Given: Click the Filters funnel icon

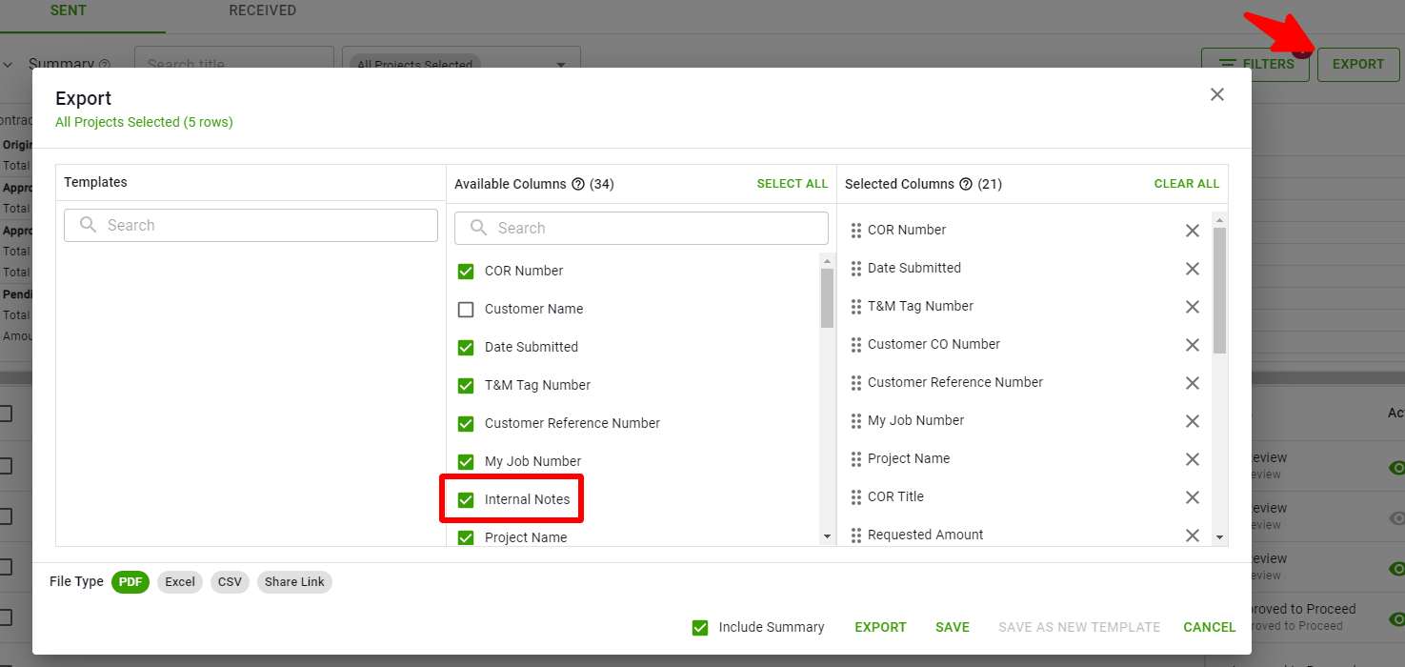Looking at the screenshot, I should [x=1229, y=64].
